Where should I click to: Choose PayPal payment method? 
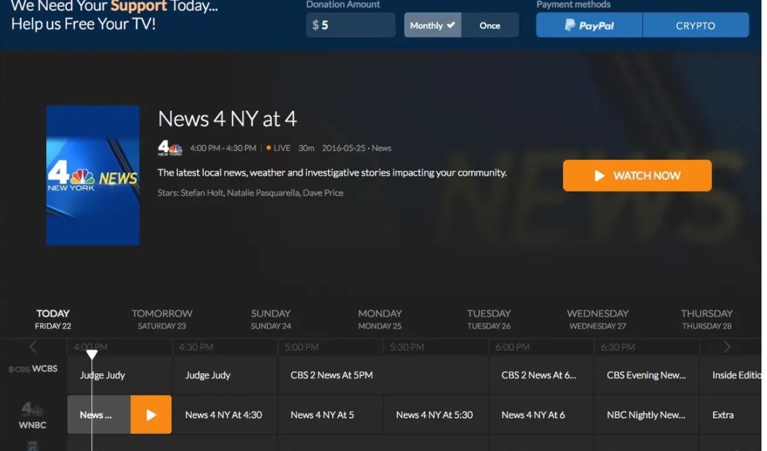point(589,25)
